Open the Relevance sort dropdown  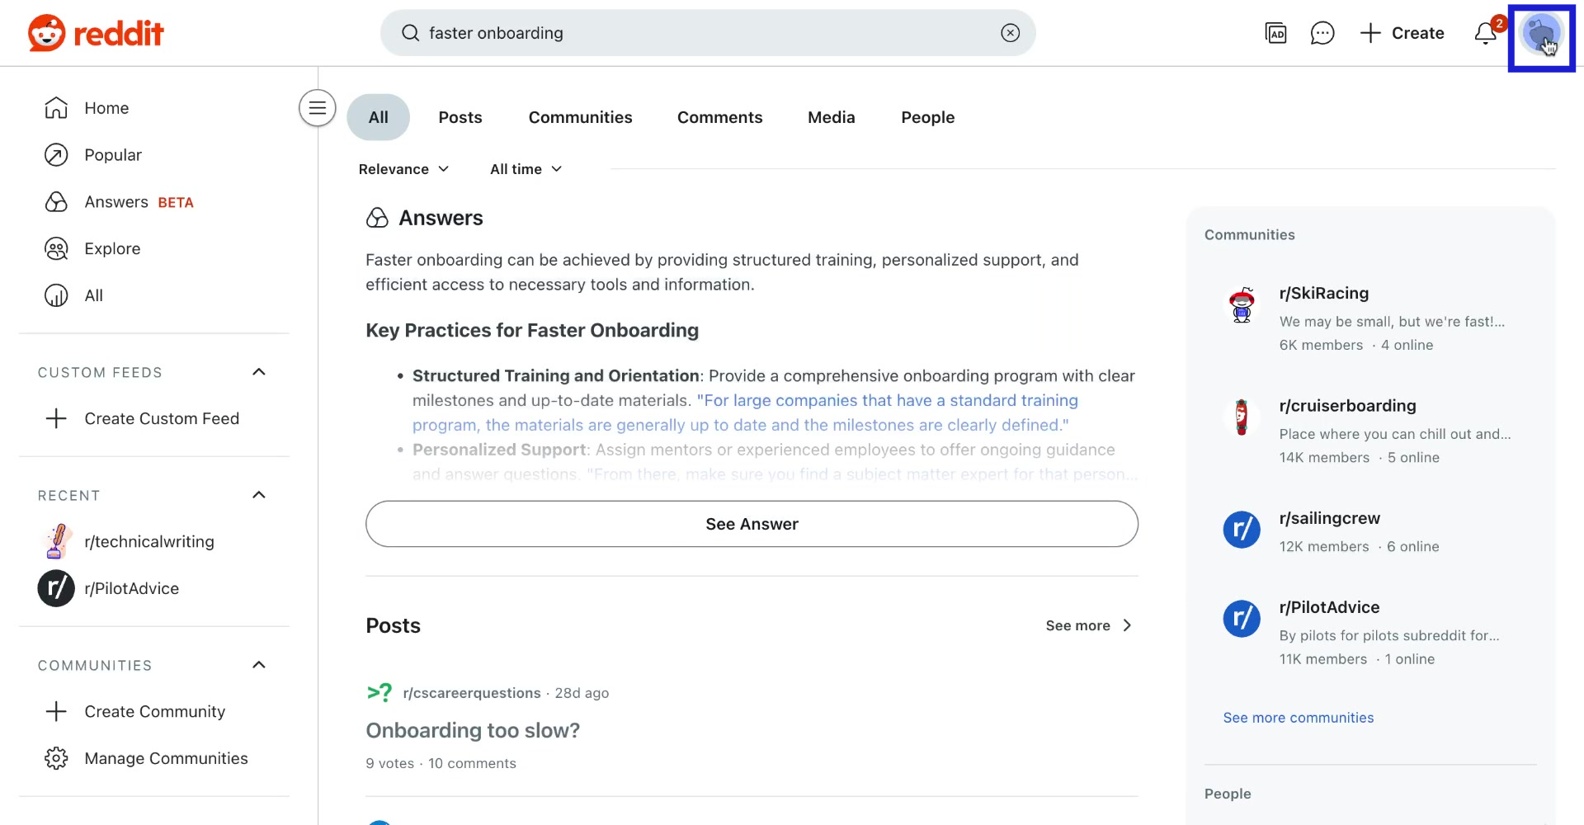pyautogui.click(x=403, y=169)
